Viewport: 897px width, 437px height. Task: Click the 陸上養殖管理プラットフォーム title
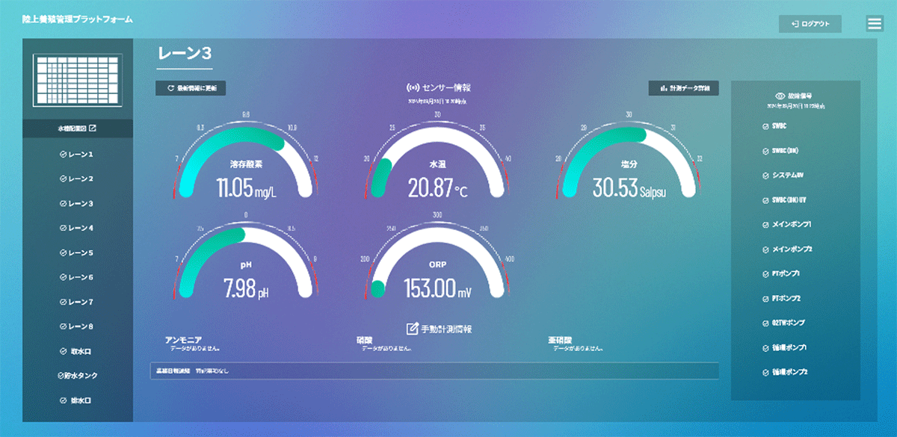78,19
